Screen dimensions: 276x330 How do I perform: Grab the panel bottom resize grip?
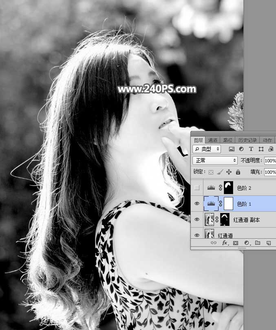pyautogui.click(x=242, y=248)
